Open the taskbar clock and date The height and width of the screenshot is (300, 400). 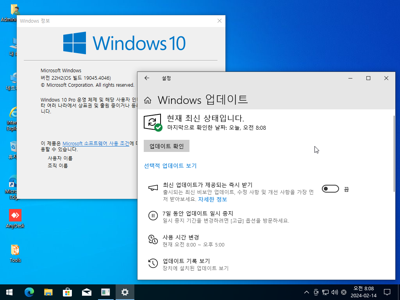364,292
